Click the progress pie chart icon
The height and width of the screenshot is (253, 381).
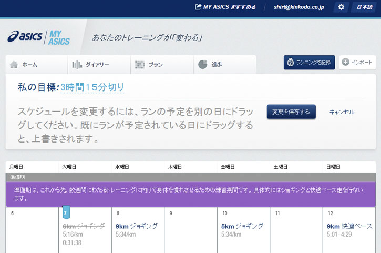pyautogui.click(x=202, y=65)
